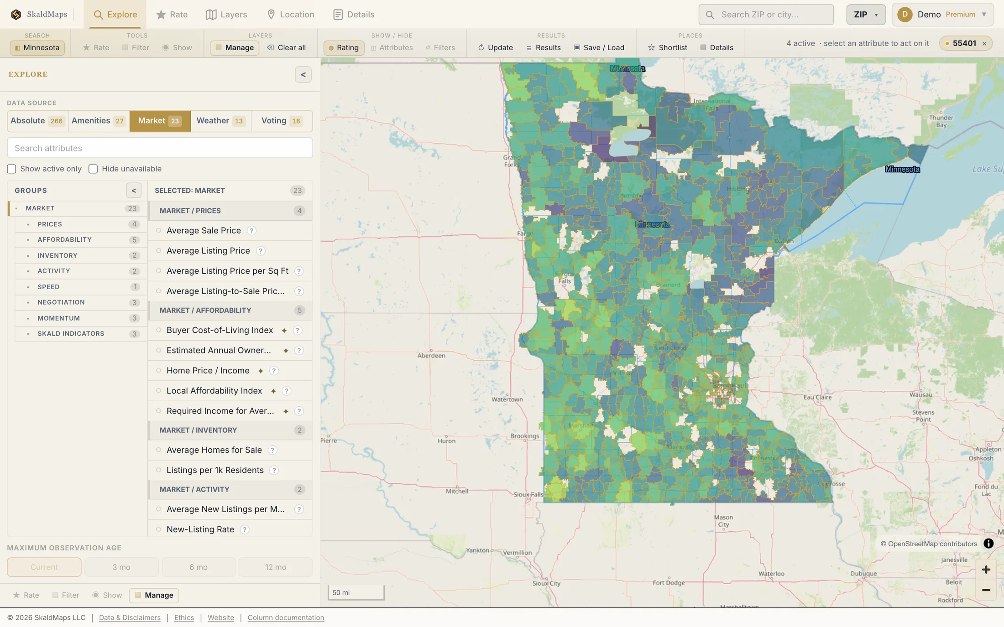Show help for Average Listing Price per Sq Ft
Screen dimensions: 1004x627
pos(299,271)
